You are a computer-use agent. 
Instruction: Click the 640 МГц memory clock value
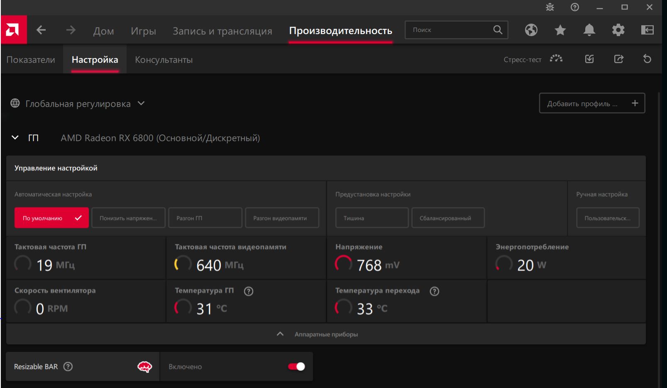tap(220, 265)
